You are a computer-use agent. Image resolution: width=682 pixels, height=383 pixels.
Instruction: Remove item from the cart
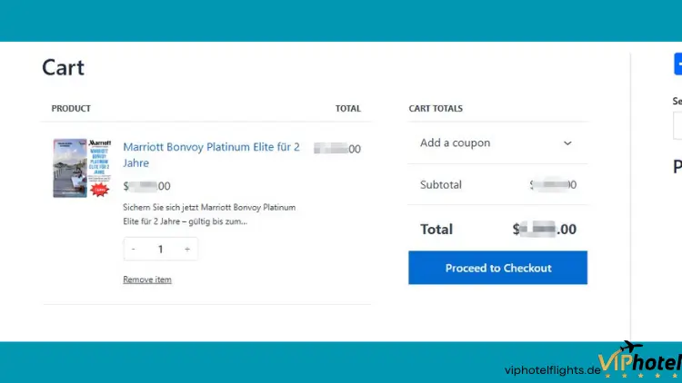[147, 280]
